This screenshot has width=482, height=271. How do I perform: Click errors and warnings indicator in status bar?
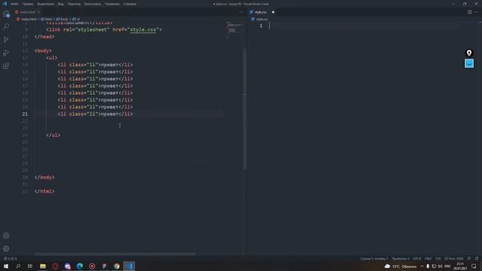coord(10,258)
